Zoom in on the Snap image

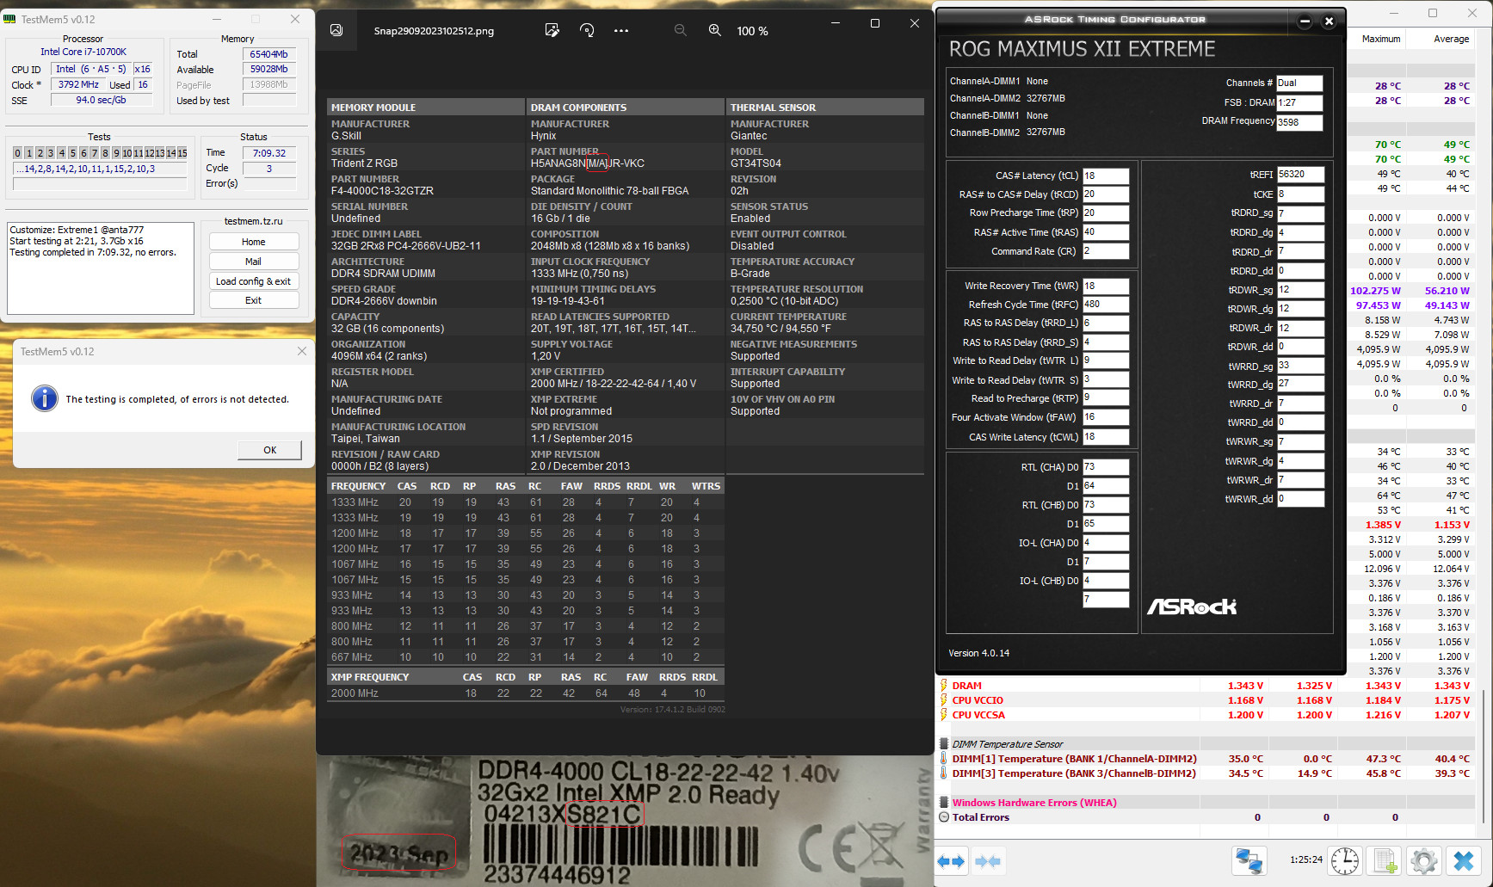tap(714, 30)
